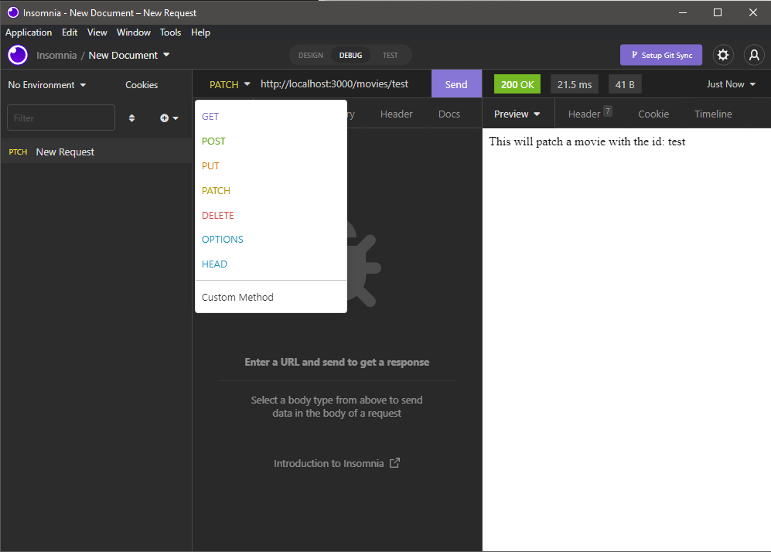Choose DELETE from the method list
This screenshot has width=771, height=552.
(271, 215)
